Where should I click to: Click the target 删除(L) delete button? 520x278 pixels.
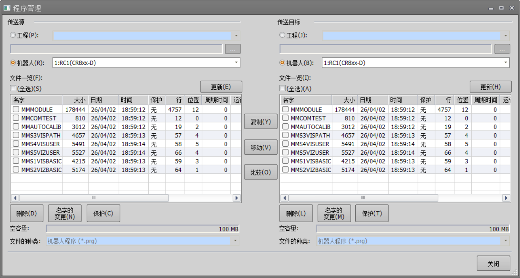[x=296, y=213]
